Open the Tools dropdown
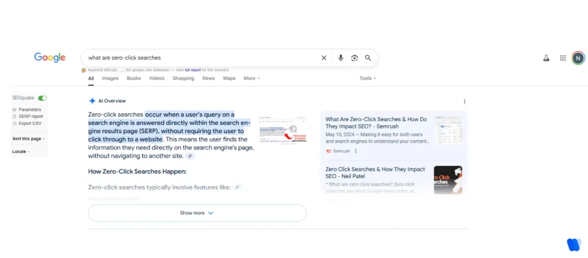Viewport: 588px width, 258px height. pos(367,78)
